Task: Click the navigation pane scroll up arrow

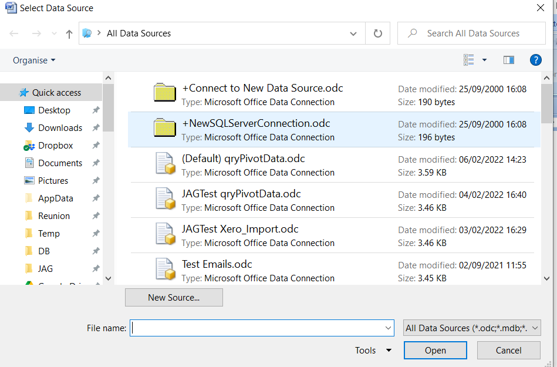Action: 109,78
